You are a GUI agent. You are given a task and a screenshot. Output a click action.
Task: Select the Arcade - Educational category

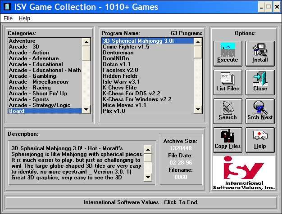click(45, 64)
